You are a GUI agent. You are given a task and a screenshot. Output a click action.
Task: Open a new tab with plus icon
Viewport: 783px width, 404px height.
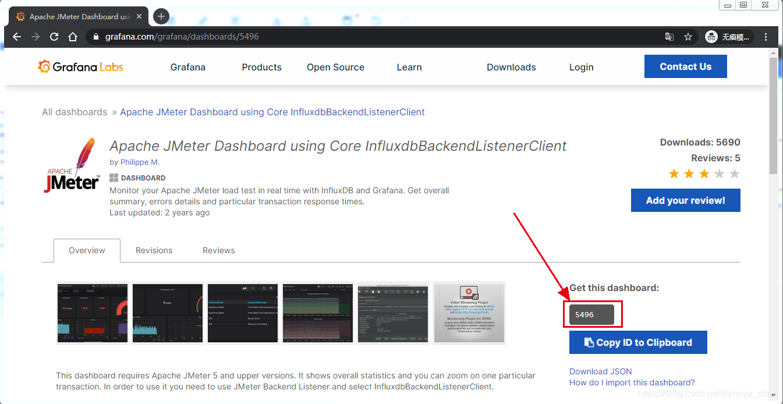[x=161, y=16]
